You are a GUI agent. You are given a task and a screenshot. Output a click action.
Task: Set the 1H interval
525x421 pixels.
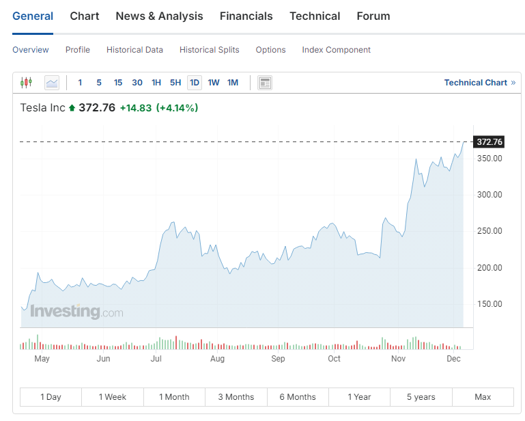[156, 83]
